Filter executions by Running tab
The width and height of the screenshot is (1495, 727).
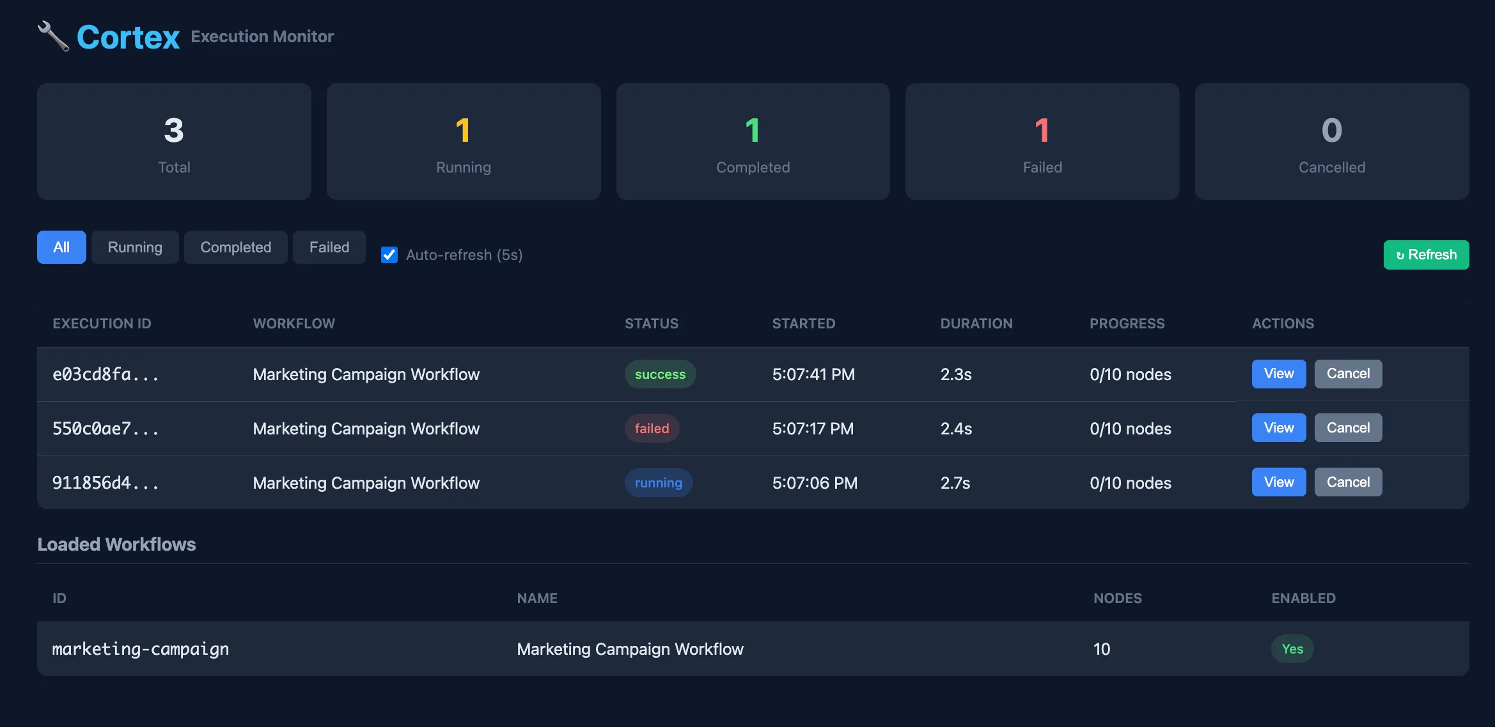click(x=135, y=247)
